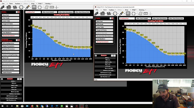194x108 pixels.
Task: Click the gauge dial icon in right window
Action: [x=115, y=13]
